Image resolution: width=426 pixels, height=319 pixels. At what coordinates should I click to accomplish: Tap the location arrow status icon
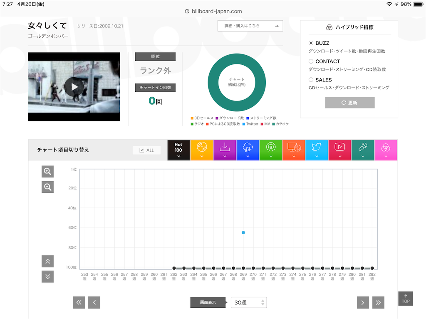click(x=396, y=4)
